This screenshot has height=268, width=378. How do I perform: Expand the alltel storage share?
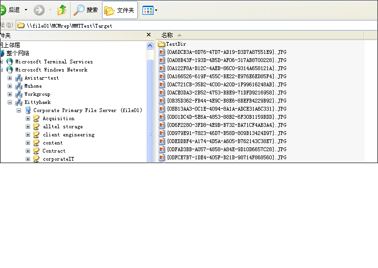click(x=28, y=127)
